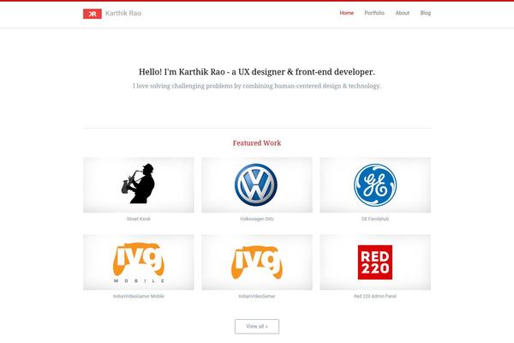Image resolution: width=514 pixels, height=343 pixels.
Task: Click the Red 220 Admin Panel caption
Action: [x=375, y=296]
